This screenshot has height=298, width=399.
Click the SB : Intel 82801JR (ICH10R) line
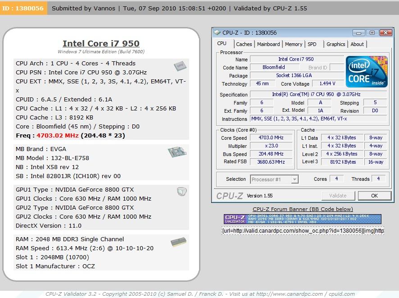pos(68,176)
